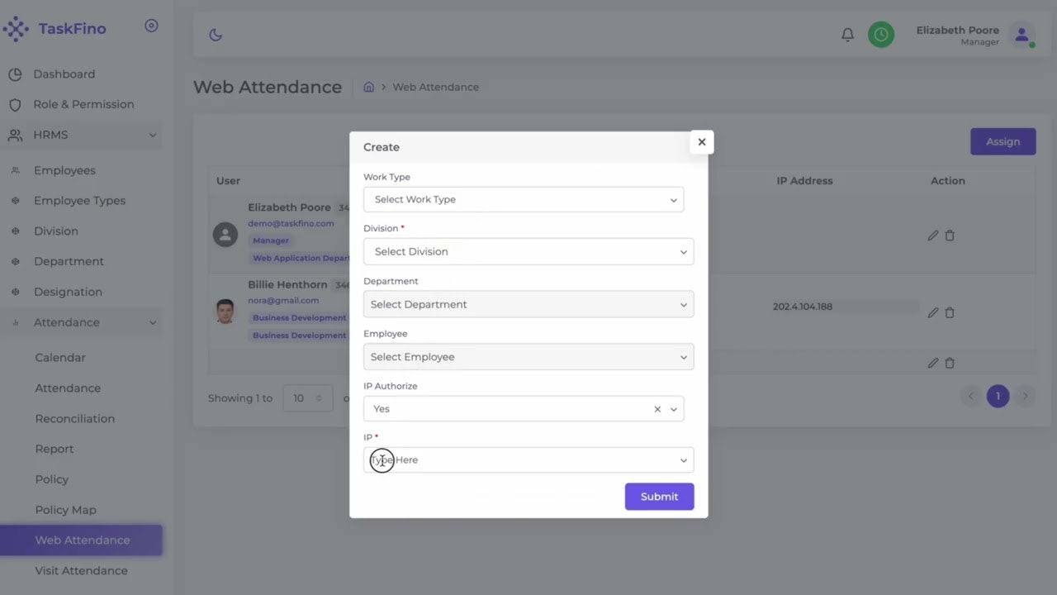1057x595 pixels.
Task: Click the Assign button
Action: pyautogui.click(x=1002, y=141)
